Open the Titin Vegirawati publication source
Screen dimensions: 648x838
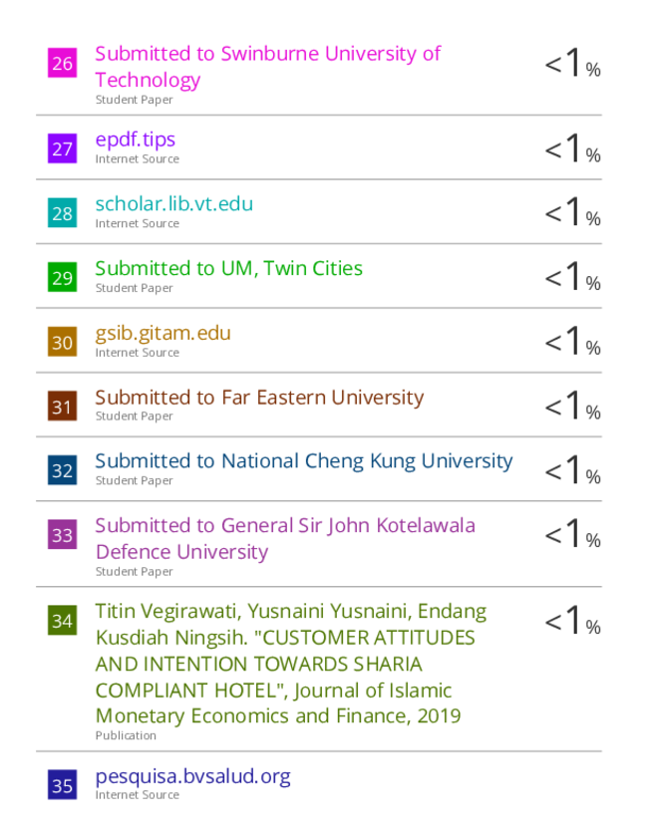[x=291, y=664]
